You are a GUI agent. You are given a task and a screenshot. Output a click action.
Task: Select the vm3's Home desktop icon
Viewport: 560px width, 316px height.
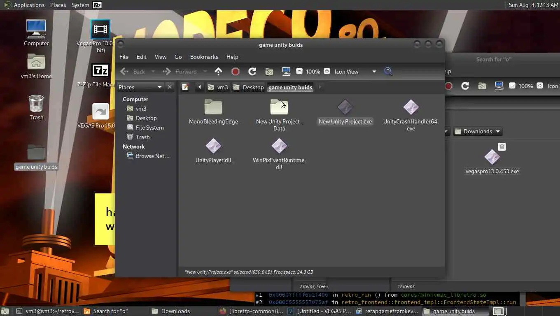[x=36, y=66]
